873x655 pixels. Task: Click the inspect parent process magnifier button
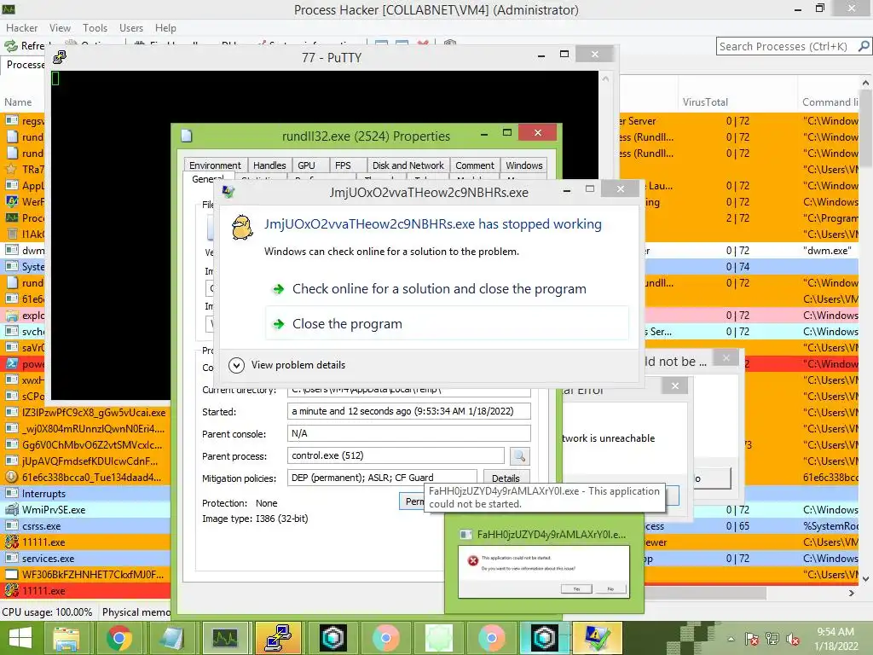[519, 456]
